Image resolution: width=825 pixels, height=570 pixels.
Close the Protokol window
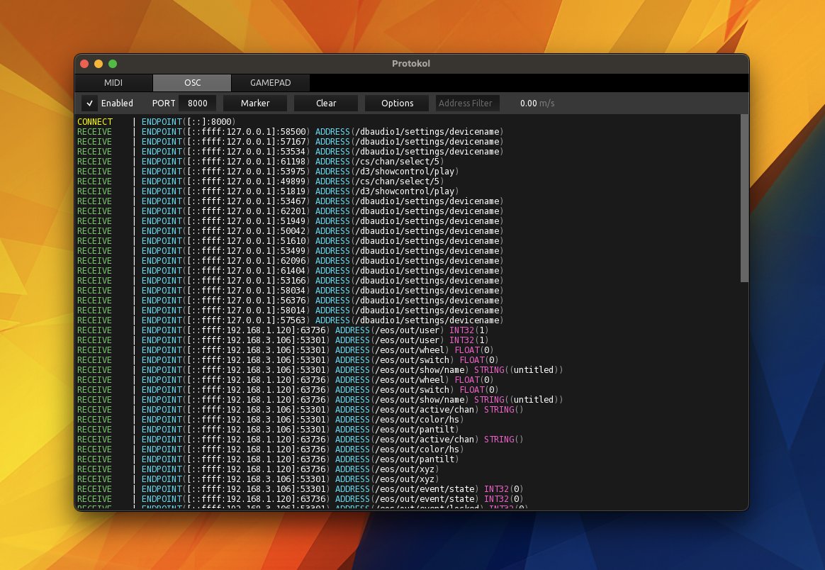coord(84,64)
